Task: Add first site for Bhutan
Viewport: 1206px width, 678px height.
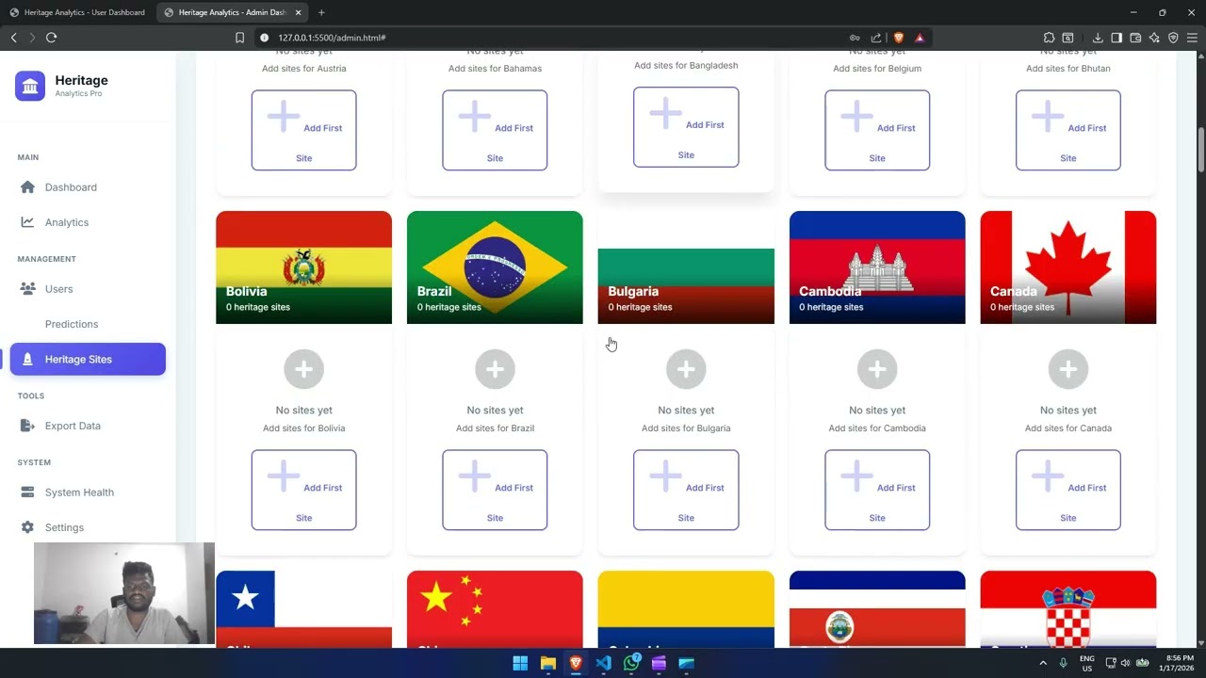Action: 1068,130
